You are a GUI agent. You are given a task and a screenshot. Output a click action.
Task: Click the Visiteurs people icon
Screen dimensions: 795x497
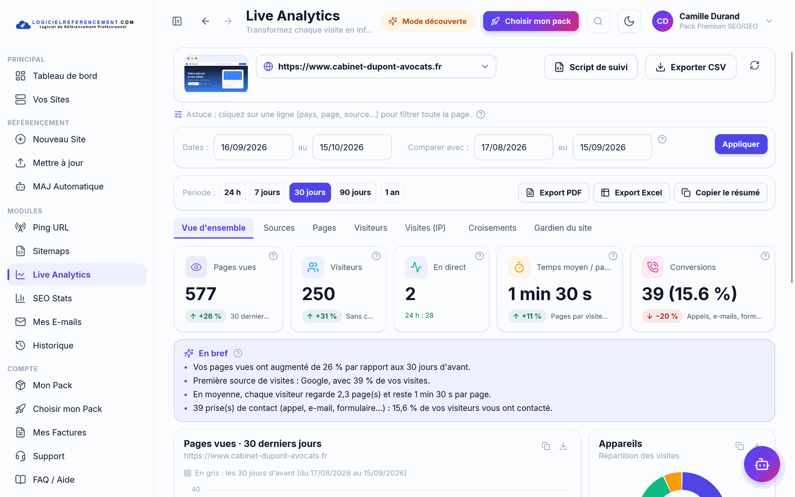[313, 267]
